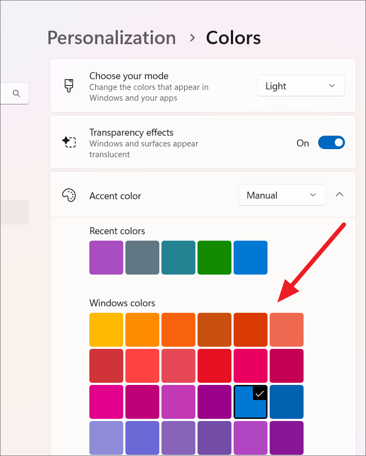This screenshot has width=366, height=456.
Task: Select the blue recent color swatch
Action: tap(250, 257)
